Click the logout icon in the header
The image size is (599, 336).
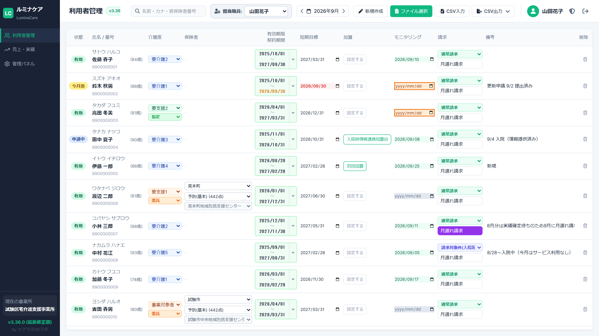click(586, 11)
